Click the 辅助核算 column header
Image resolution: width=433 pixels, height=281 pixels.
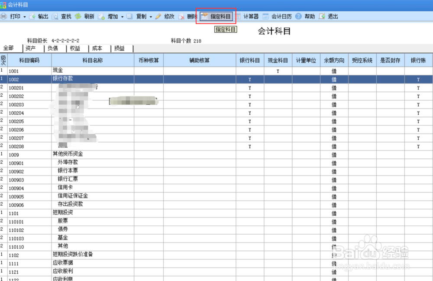coord(199,61)
